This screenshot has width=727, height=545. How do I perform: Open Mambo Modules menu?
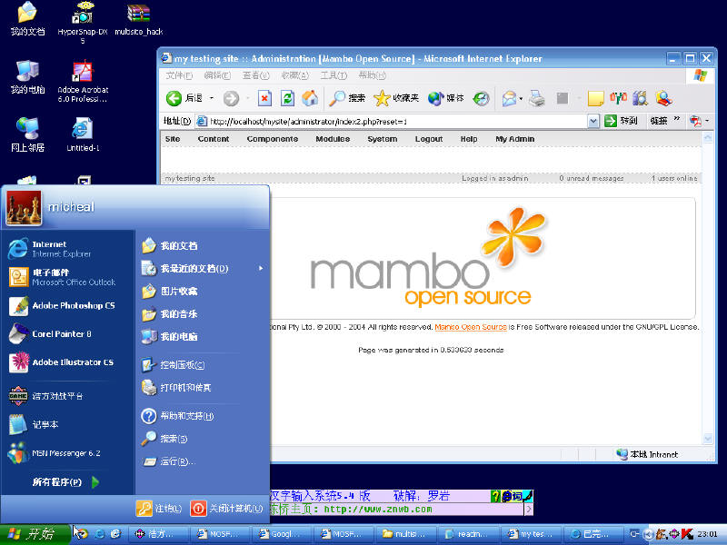(x=333, y=139)
